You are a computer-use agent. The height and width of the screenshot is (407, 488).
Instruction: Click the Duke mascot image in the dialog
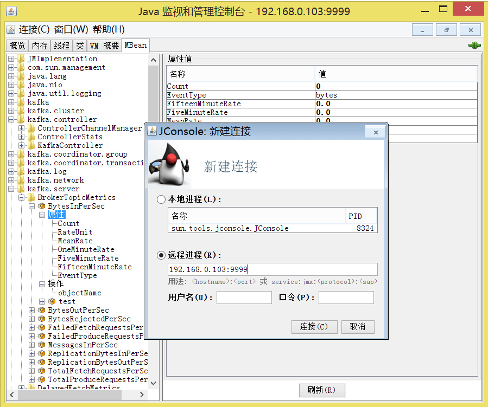169,165
